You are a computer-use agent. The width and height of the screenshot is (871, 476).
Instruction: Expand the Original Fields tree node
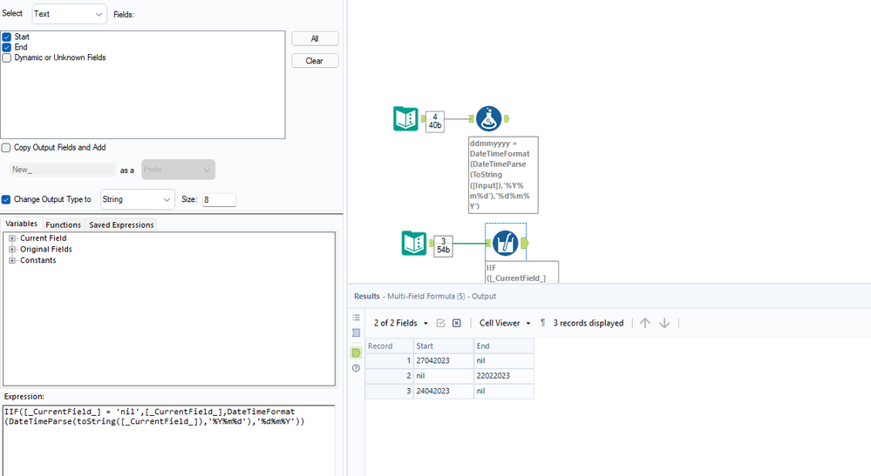click(12, 250)
